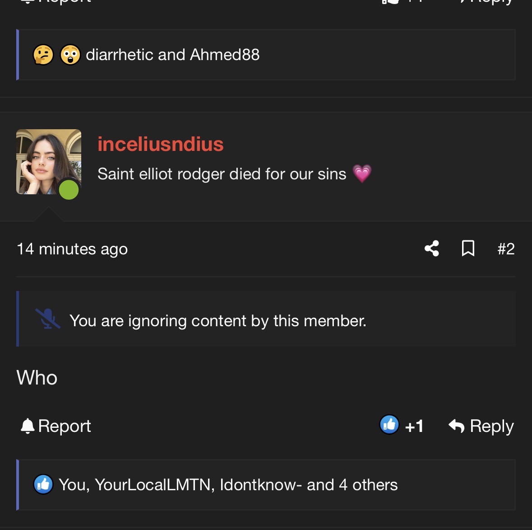Click the astonished face reaction emoji
Image resolution: width=532 pixels, height=530 pixels.
click(x=70, y=54)
